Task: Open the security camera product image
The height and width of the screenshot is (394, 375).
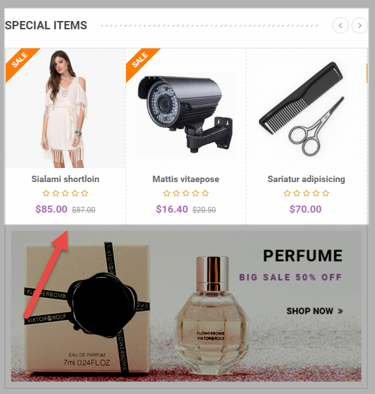Action: 186,108
